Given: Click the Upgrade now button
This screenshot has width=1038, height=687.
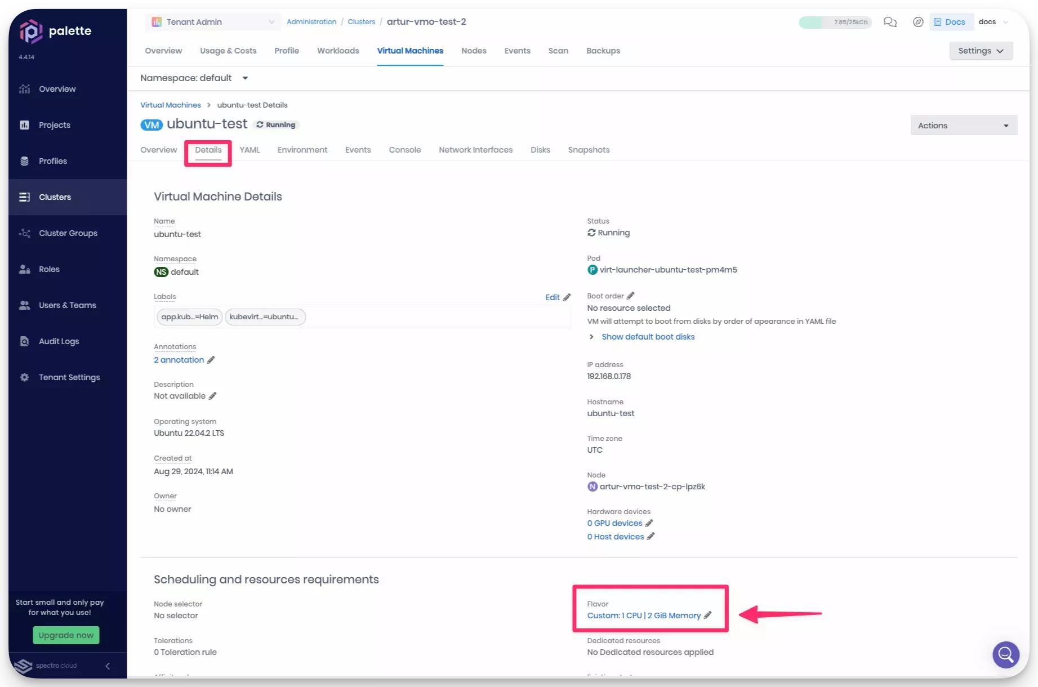Looking at the screenshot, I should pos(66,635).
